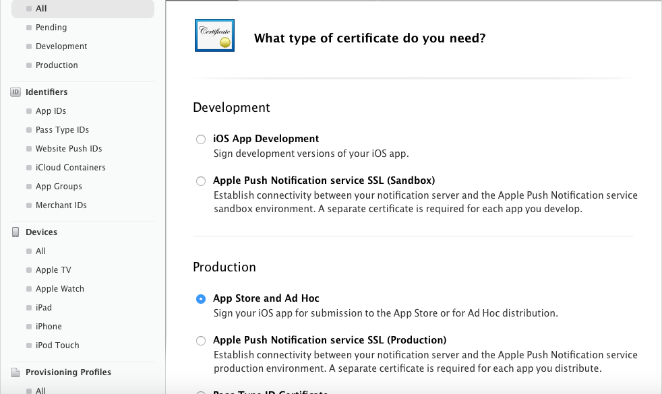Show All devices under Devices
Viewport: 662px width, 394px height.
click(40, 251)
